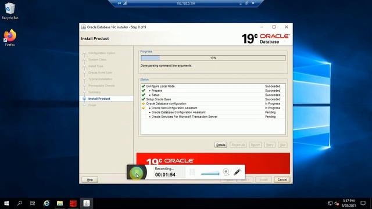Click the remote session IP address title
Screen dimensions: 372x209
point(186,3)
